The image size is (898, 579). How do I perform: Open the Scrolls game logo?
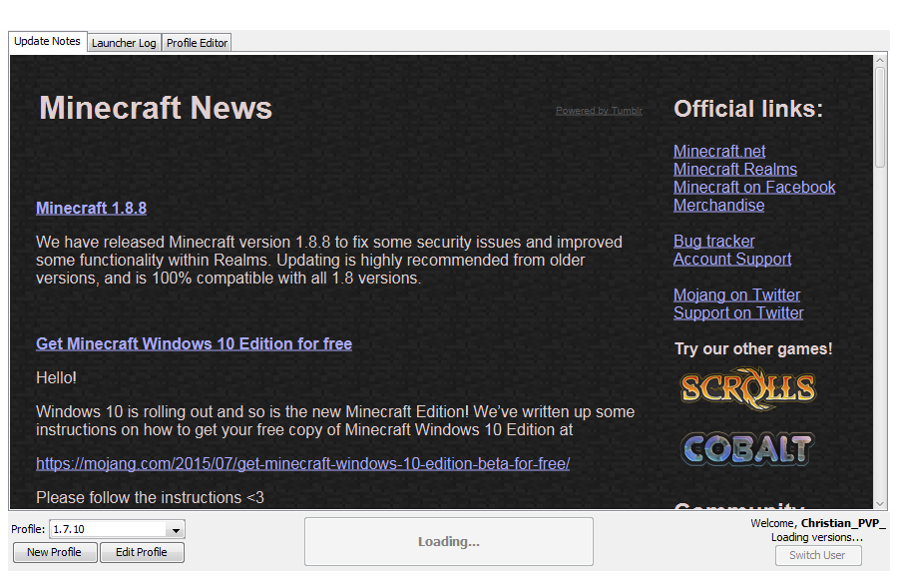click(747, 389)
